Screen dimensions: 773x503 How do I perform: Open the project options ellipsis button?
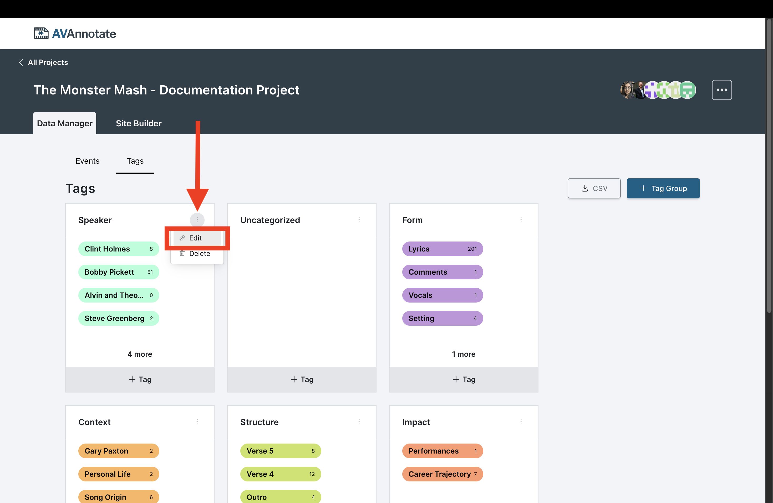[x=721, y=90]
